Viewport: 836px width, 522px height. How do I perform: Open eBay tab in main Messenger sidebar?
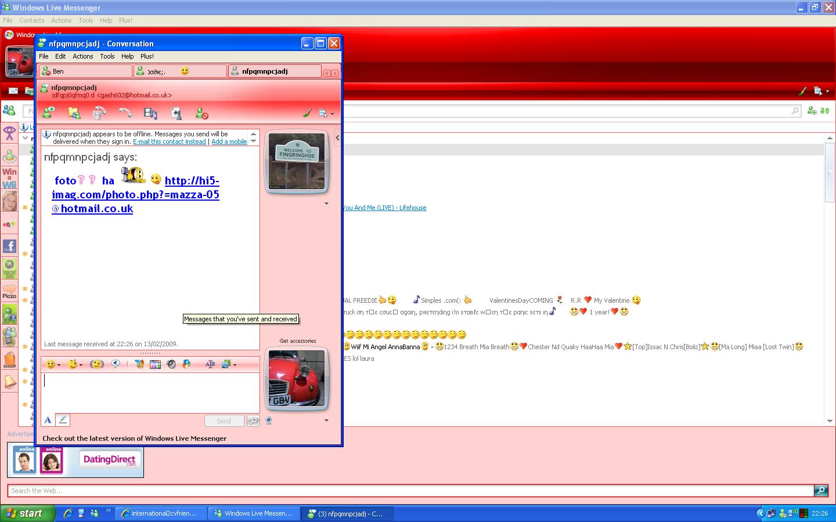(9, 224)
